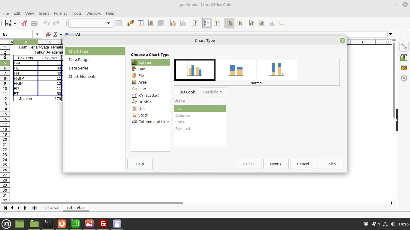Click the Cancel button
410x230 pixels.
point(303,164)
